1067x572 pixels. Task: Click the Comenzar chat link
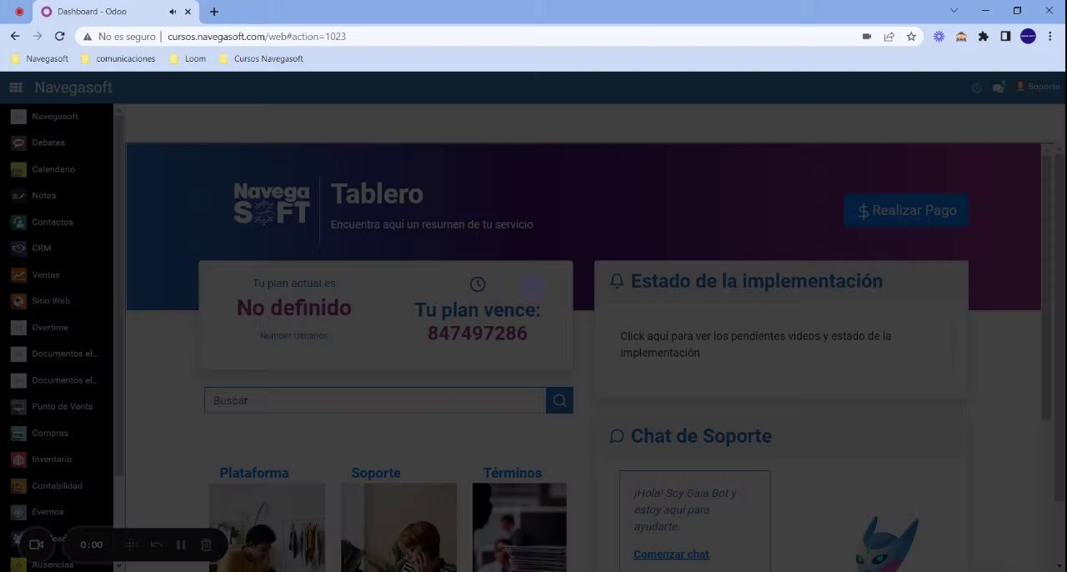[x=671, y=554]
